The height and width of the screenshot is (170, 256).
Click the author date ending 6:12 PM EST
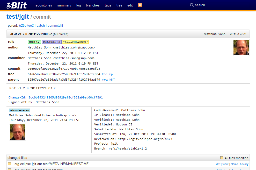click(63, 53)
